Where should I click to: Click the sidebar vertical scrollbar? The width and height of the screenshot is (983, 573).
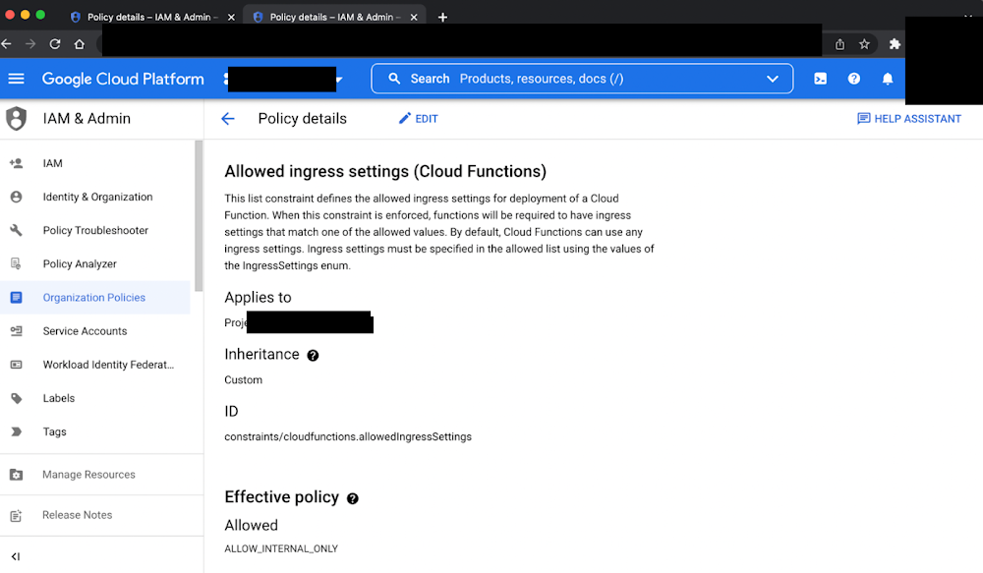[199, 215]
